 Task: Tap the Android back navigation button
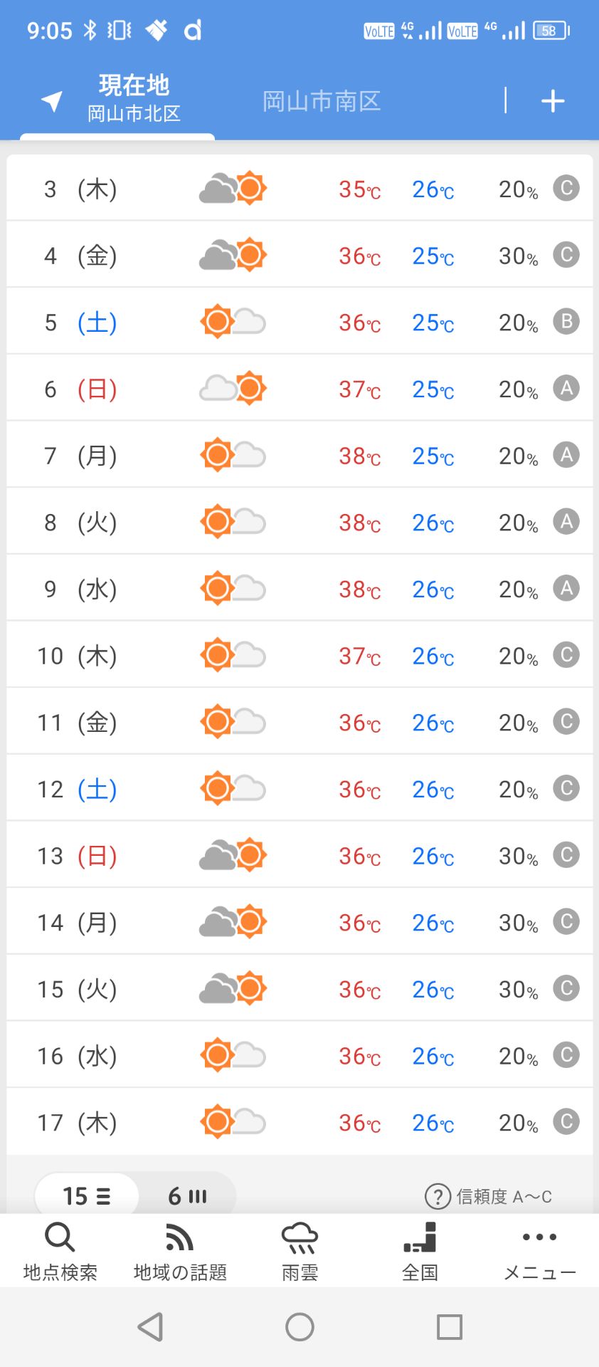(150, 1326)
